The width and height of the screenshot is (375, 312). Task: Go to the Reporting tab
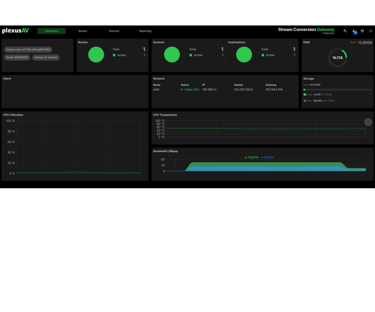tap(145, 31)
